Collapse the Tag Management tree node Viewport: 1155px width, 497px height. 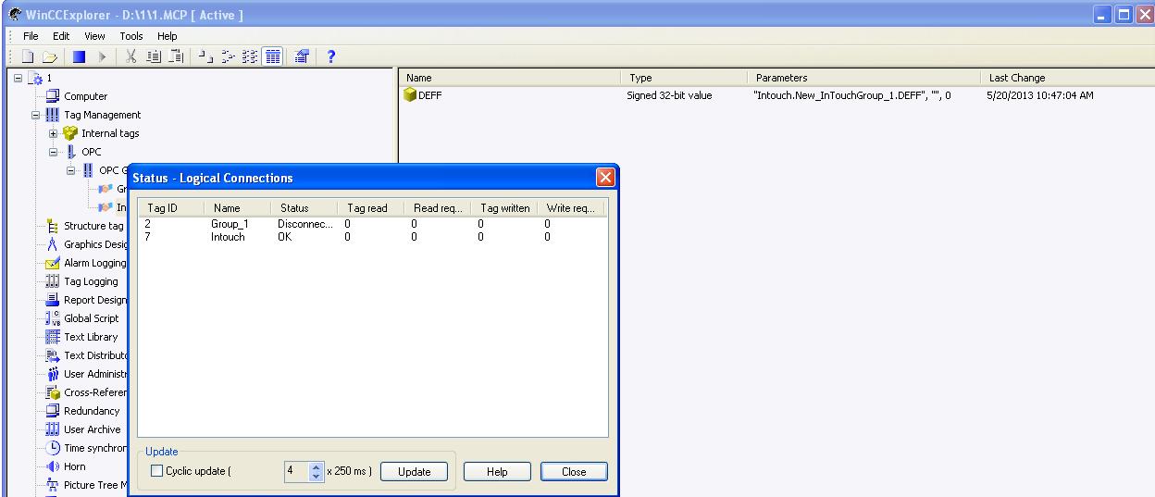[36, 115]
